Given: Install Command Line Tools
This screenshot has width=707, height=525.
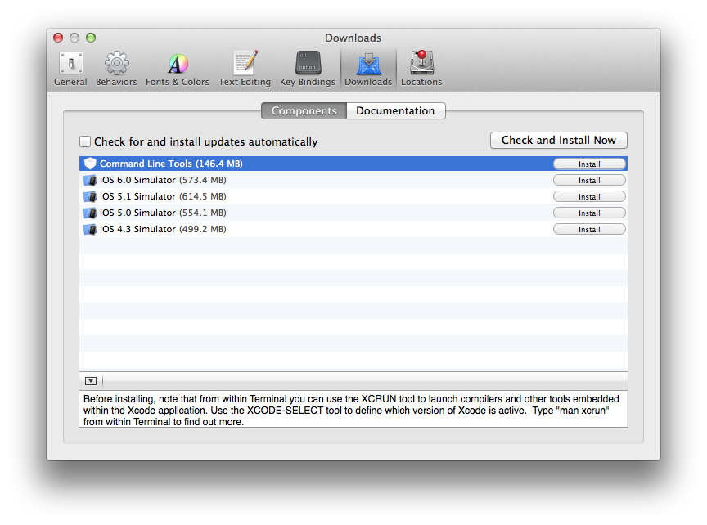Looking at the screenshot, I should (x=589, y=164).
